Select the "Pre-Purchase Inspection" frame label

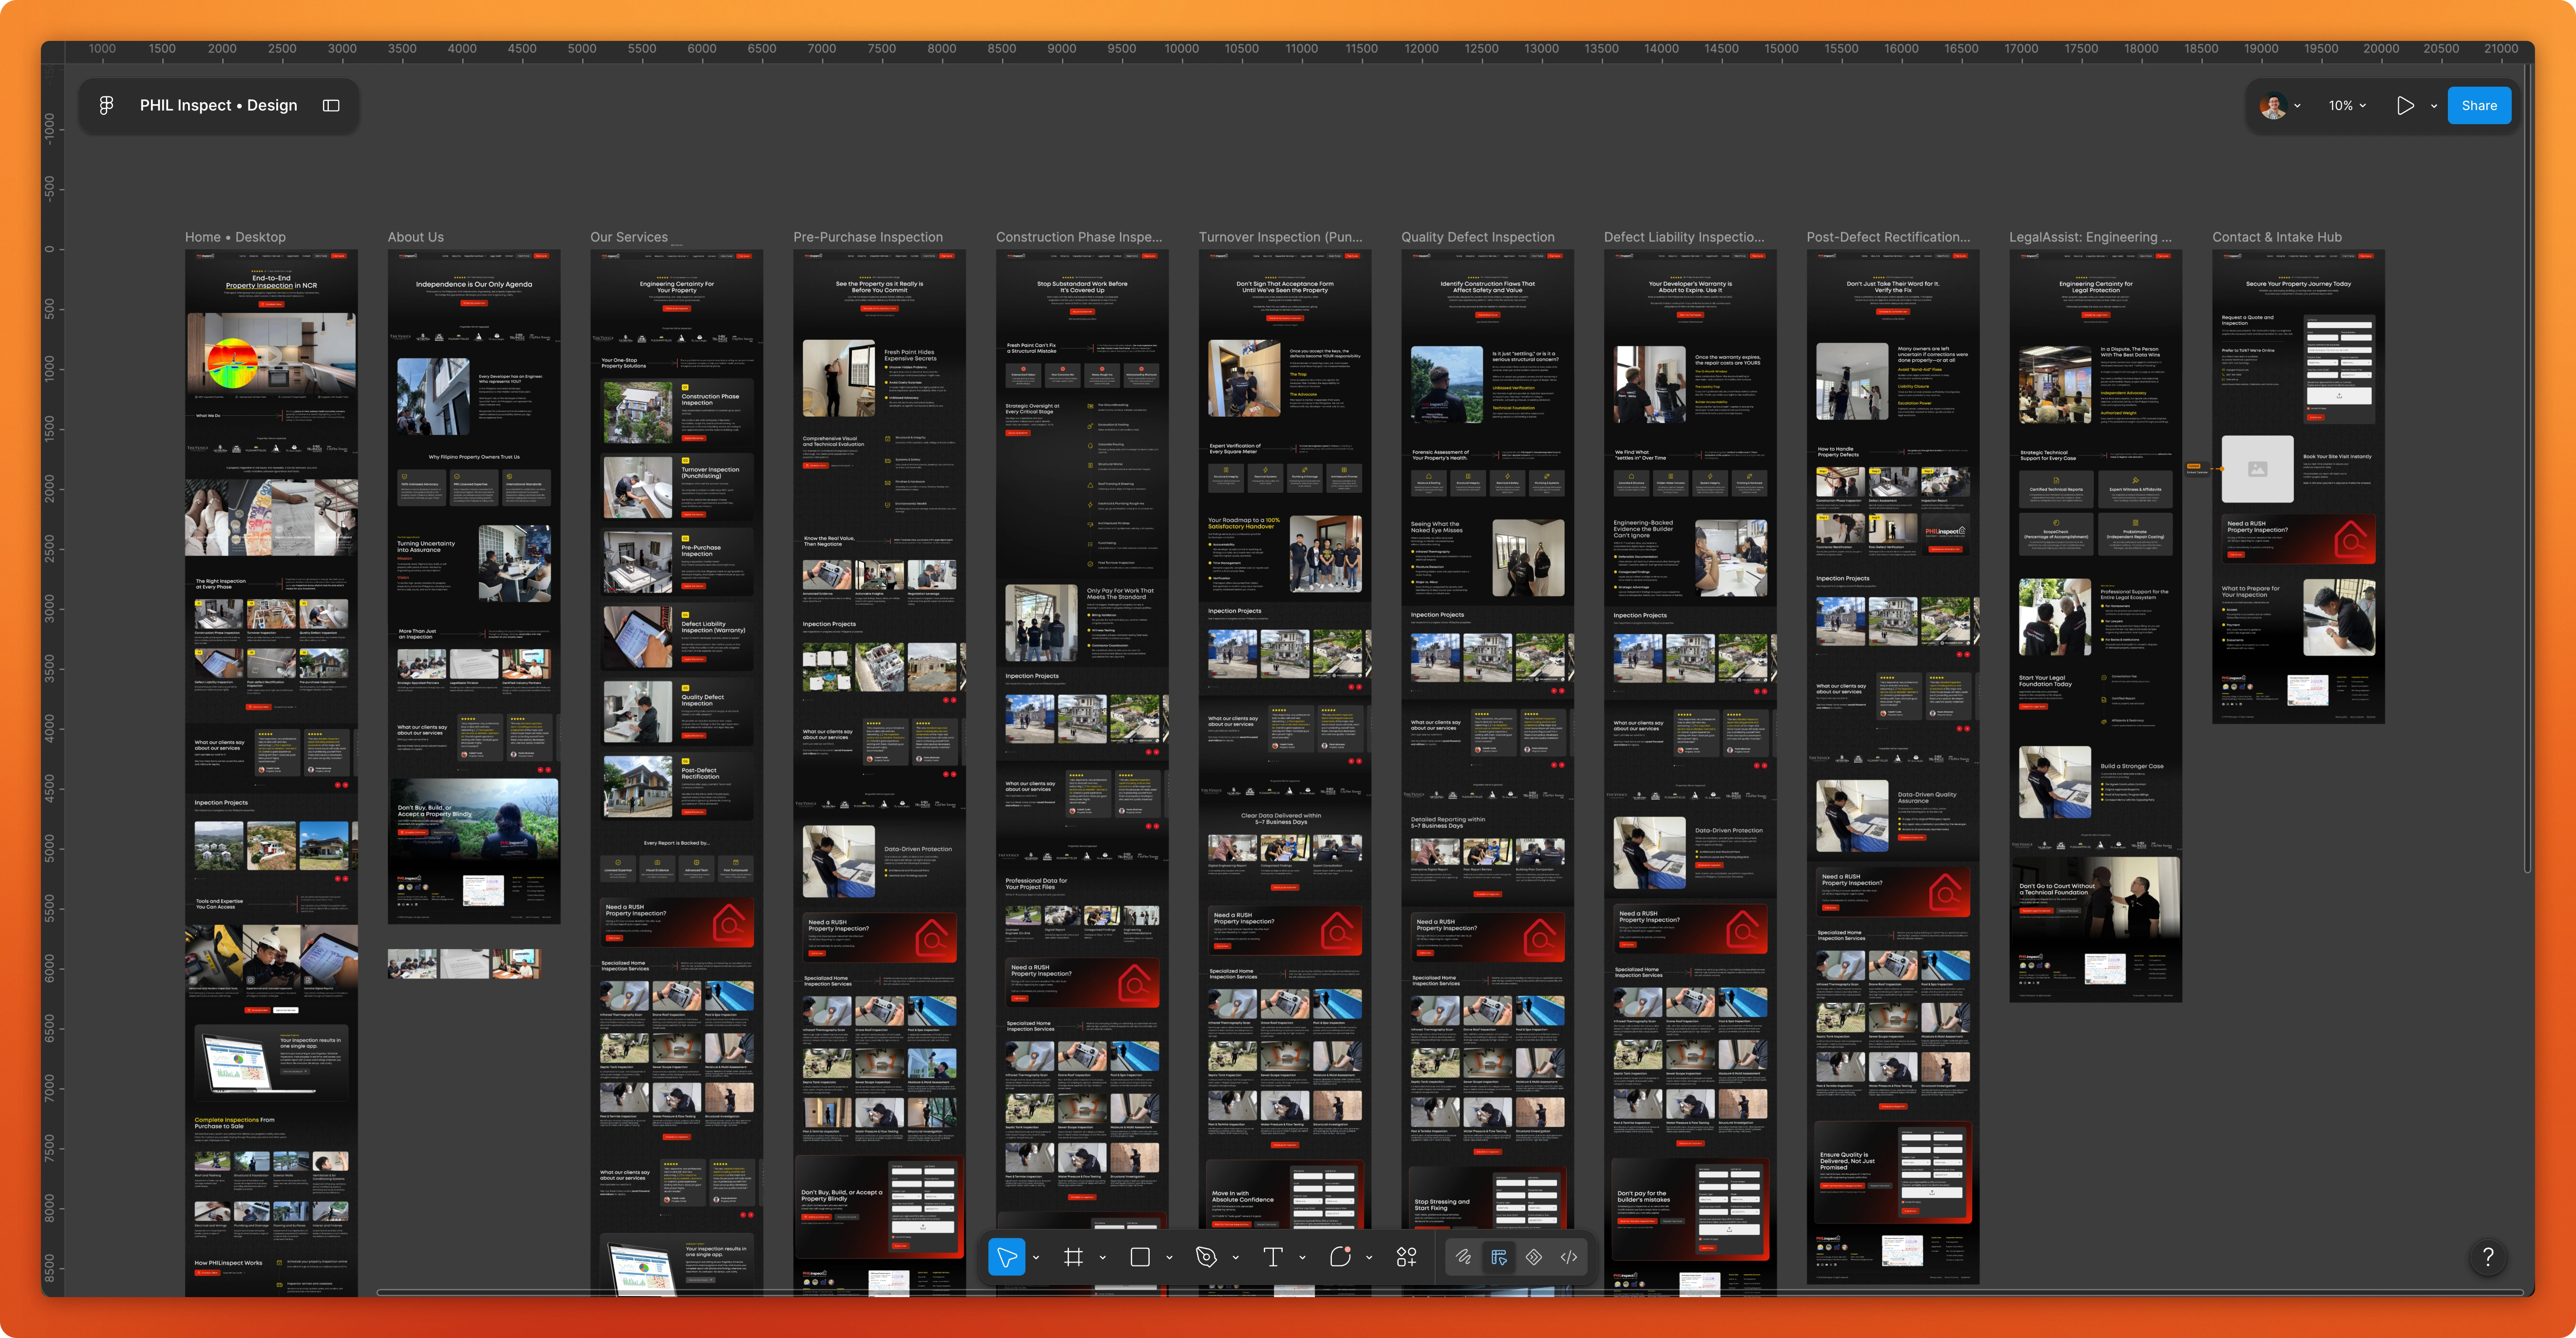[868, 237]
